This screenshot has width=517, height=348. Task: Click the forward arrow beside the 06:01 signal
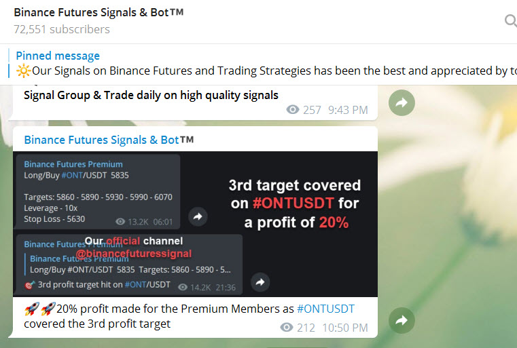198,216
